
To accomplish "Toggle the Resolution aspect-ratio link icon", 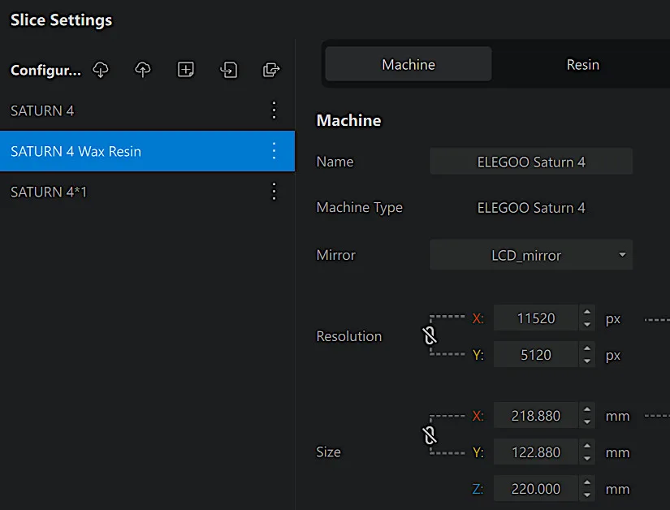I will 430,335.
